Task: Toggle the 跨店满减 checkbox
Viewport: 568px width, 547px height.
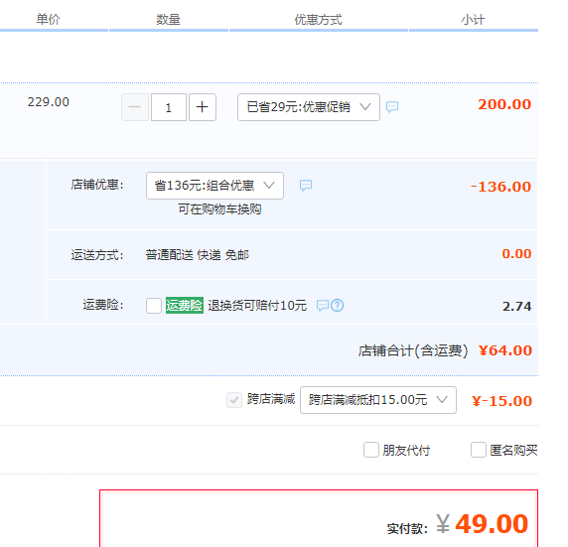Action: 234,400
